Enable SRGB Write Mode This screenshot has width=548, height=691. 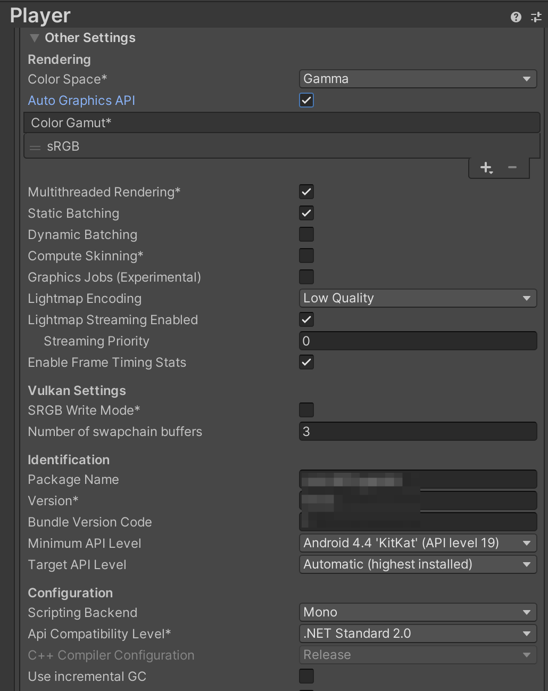point(306,409)
